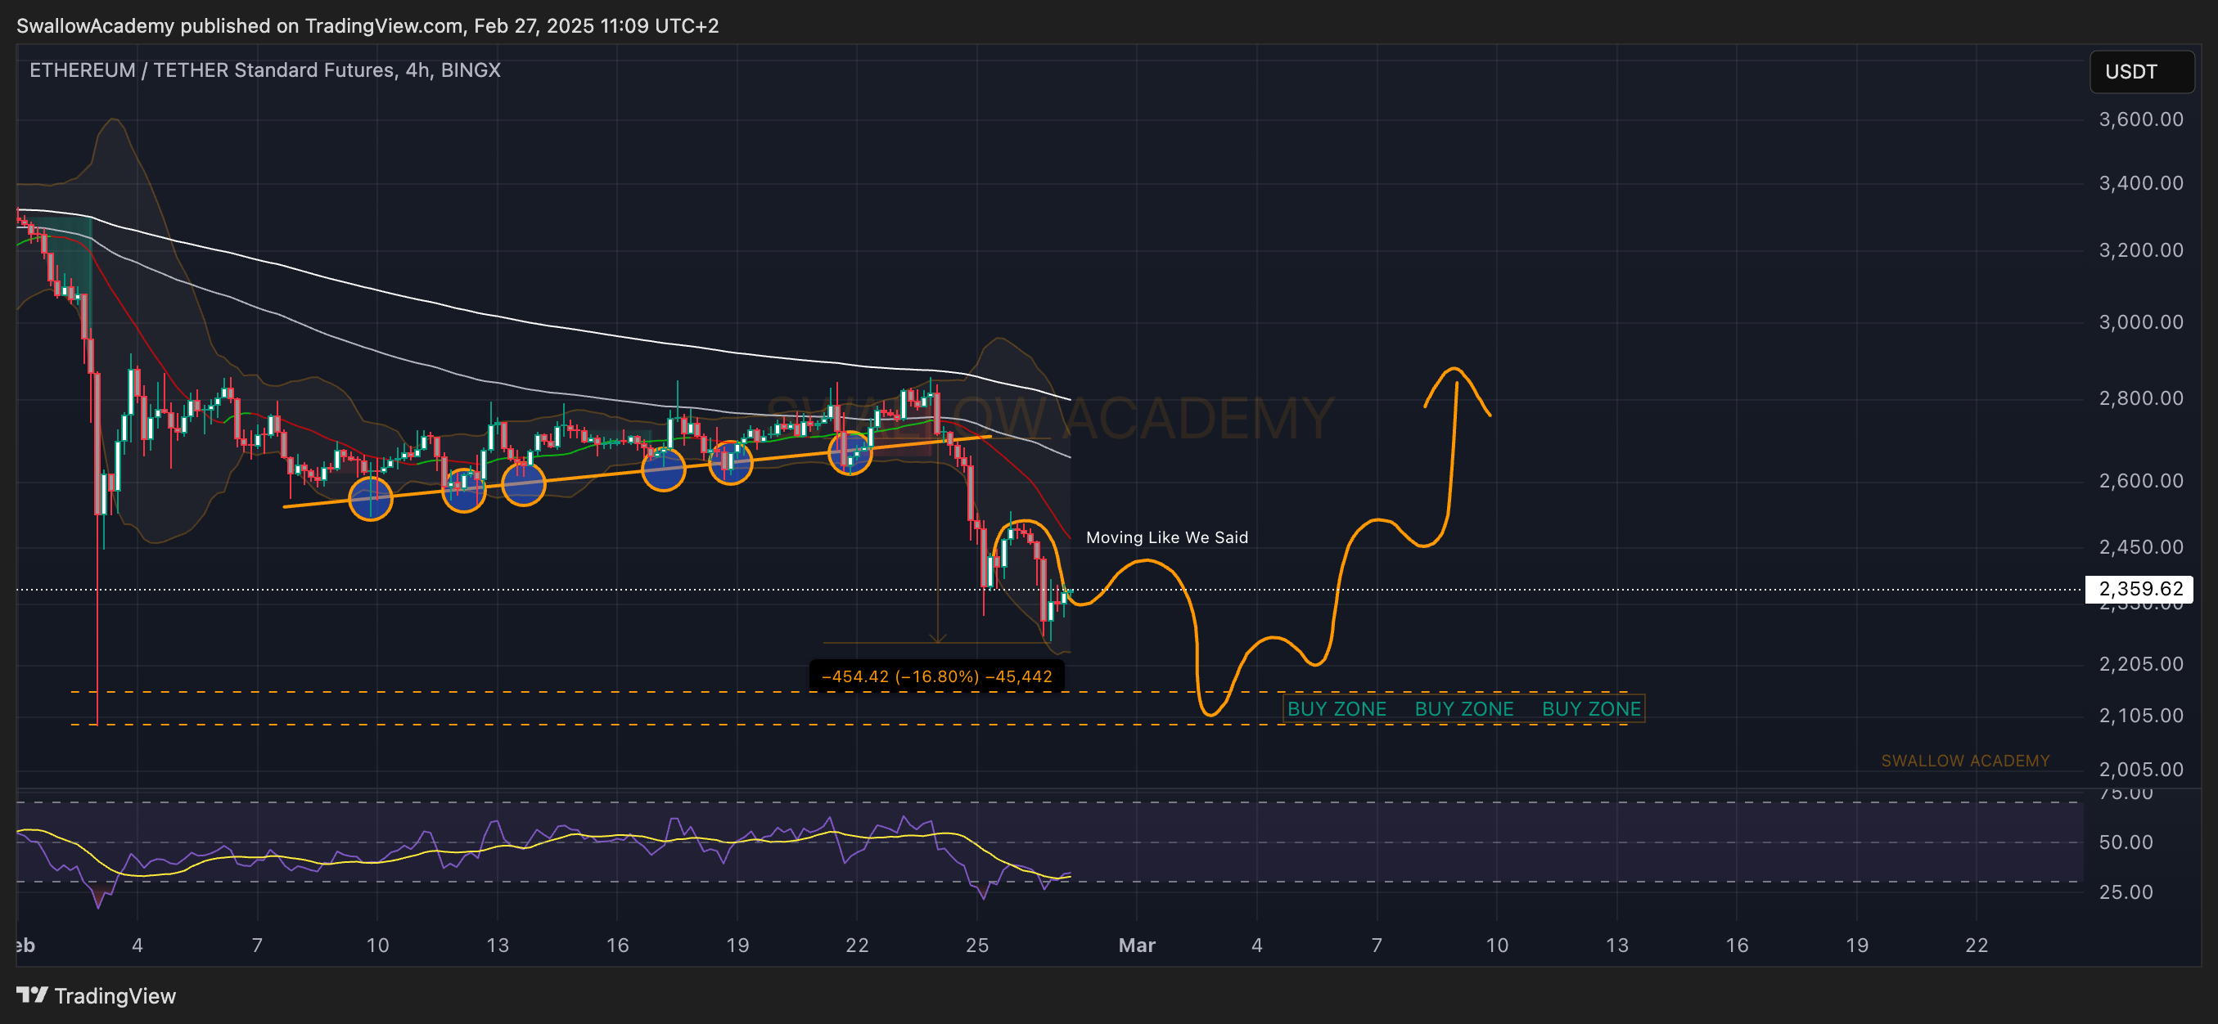The height and width of the screenshot is (1024, 2218).
Task: Click the first 16 date label in February
Action: pos(617,945)
